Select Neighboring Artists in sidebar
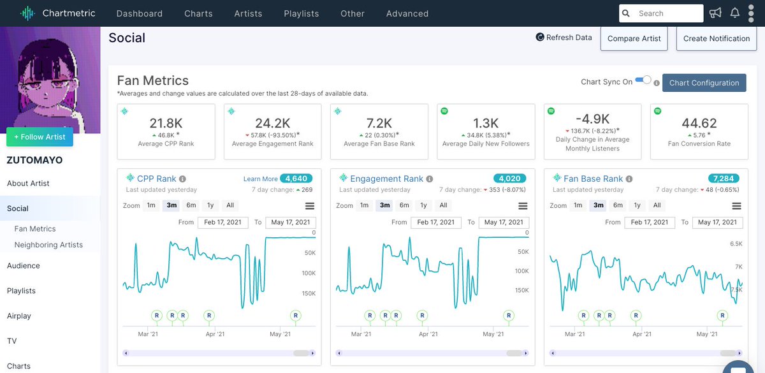Screen dimensions: 765x373 (x=48, y=245)
